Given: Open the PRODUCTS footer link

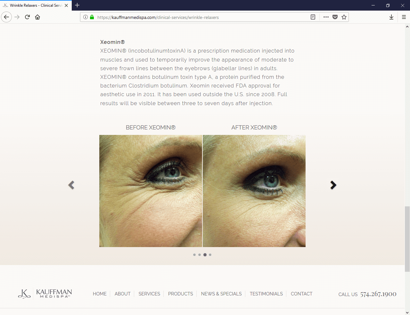Looking at the screenshot, I should point(181,294).
